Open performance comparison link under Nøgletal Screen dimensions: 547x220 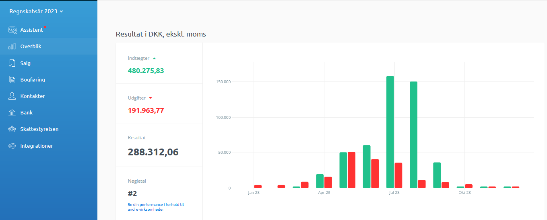(155, 207)
